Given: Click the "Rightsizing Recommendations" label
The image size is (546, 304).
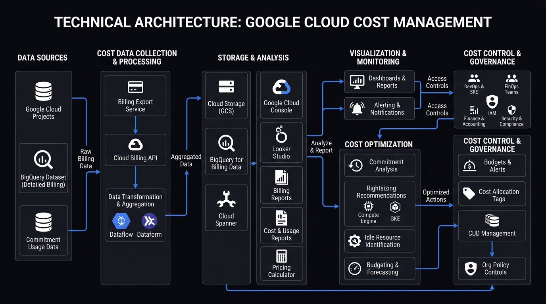Looking at the screenshot, I should tap(381, 192).
